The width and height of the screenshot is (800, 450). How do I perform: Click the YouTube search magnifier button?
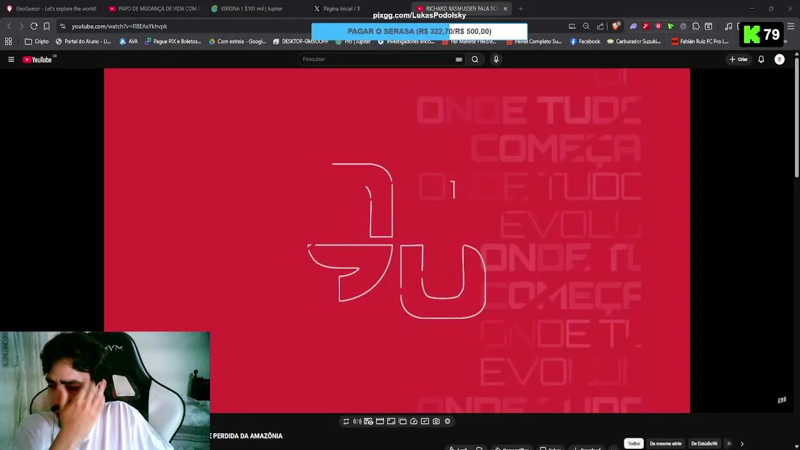(x=475, y=59)
